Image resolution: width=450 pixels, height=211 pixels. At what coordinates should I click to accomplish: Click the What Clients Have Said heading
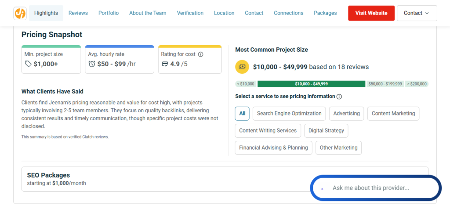[53, 92]
